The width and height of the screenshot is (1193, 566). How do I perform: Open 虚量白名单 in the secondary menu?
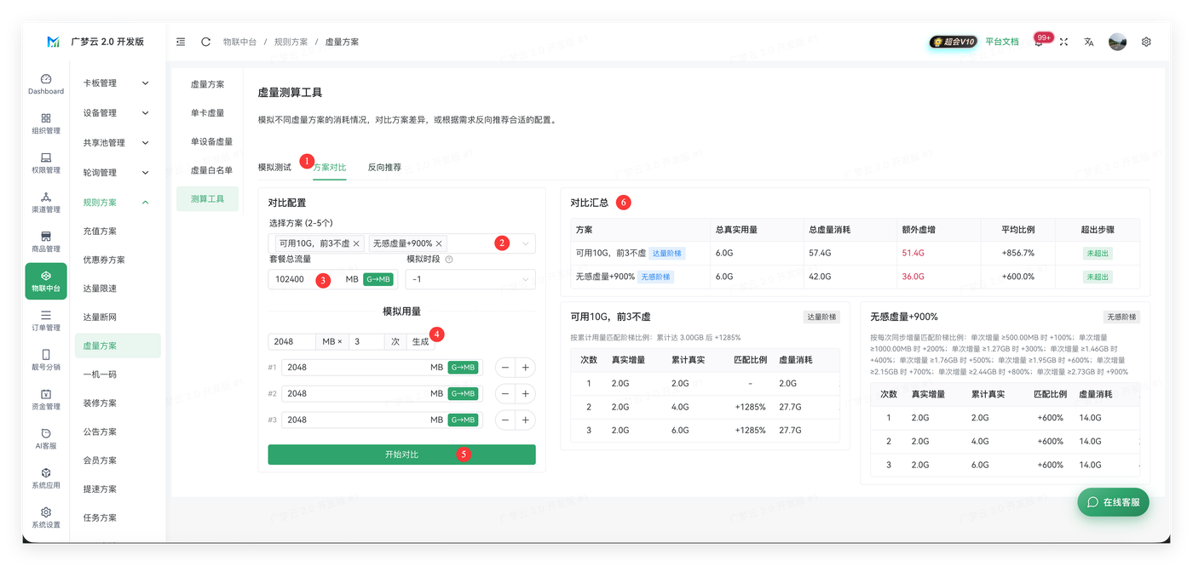coord(208,170)
